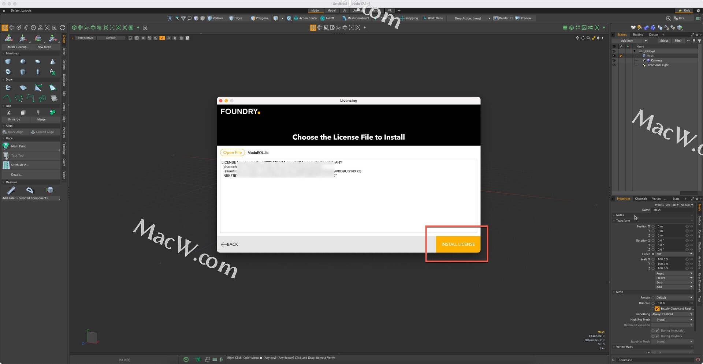Viewport: 703px width, 364px height.
Task: Switch to the UV layout tab
Action: (344, 11)
